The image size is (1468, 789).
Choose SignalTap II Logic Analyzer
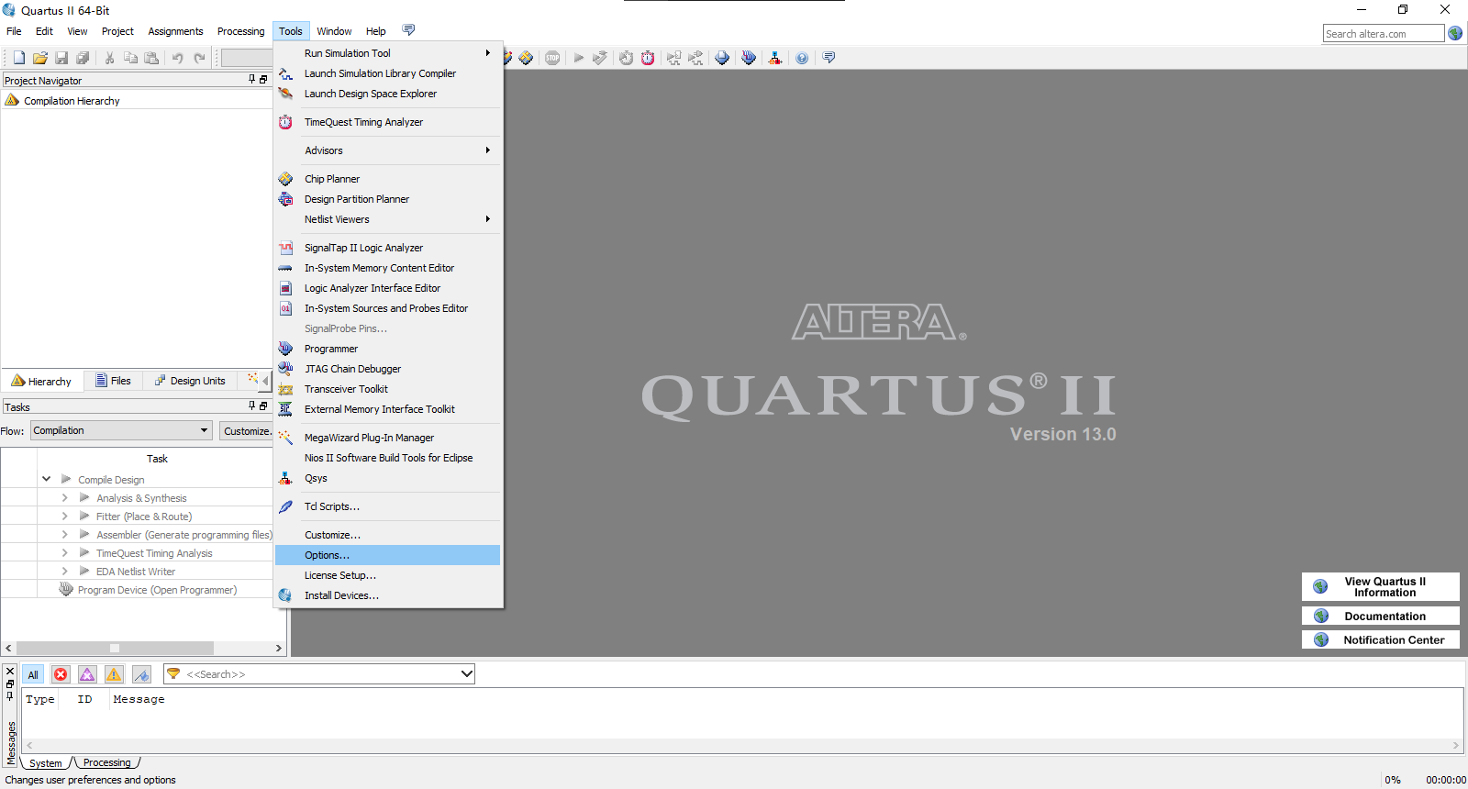click(x=388, y=248)
